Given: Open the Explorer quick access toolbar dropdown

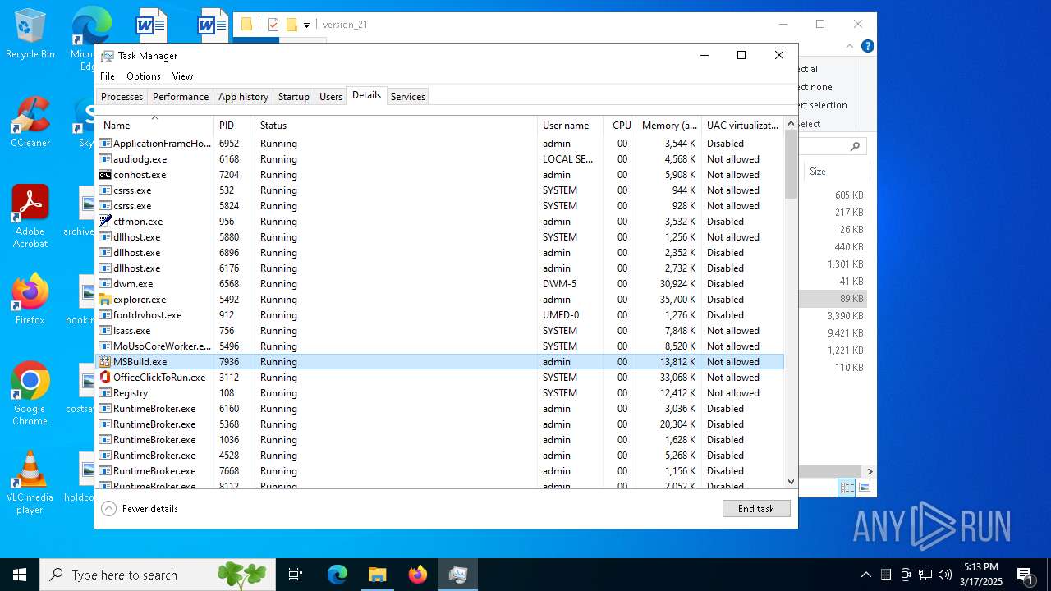Looking at the screenshot, I should click(x=306, y=25).
